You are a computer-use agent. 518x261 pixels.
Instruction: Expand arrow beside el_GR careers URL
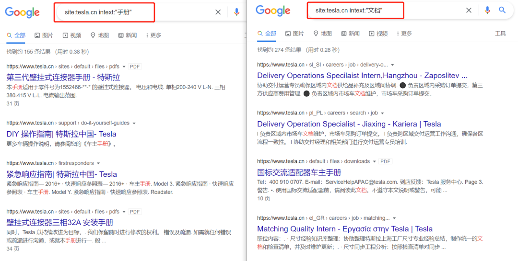point(394,218)
